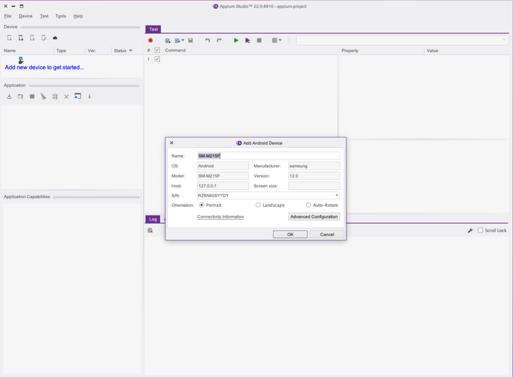
Task: Click the cloud icon in Device toolbar
Action: (55, 38)
